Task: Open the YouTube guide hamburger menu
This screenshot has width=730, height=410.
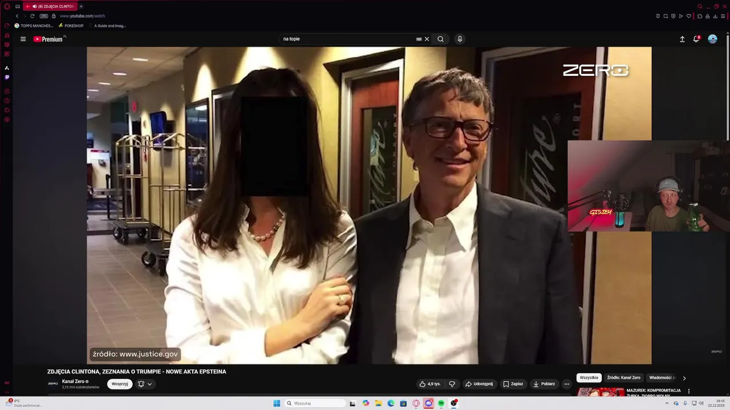Action: 23,39
